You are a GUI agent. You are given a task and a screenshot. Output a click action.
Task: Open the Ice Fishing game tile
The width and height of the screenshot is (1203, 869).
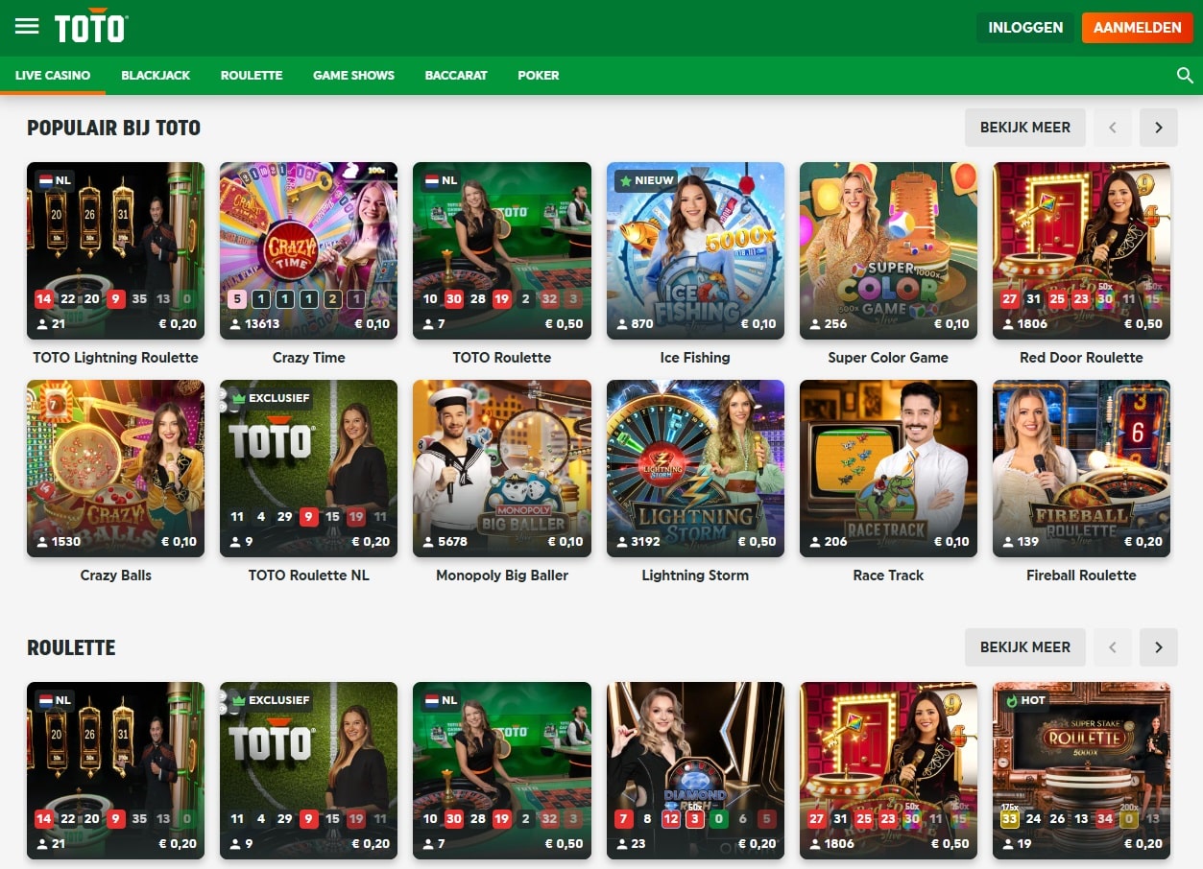tap(695, 250)
